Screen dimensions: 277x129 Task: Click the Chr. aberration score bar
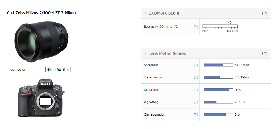pos(218,115)
